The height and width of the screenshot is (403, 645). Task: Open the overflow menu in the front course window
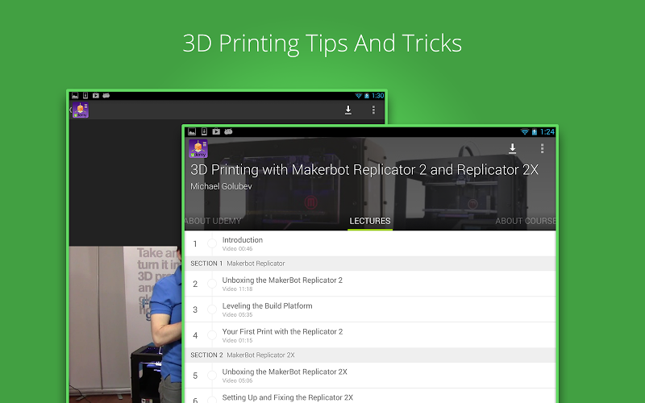click(542, 148)
